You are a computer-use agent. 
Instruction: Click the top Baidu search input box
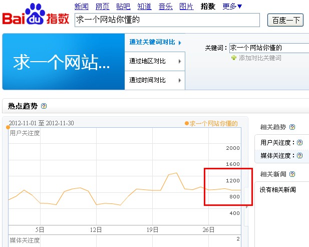pos(167,20)
